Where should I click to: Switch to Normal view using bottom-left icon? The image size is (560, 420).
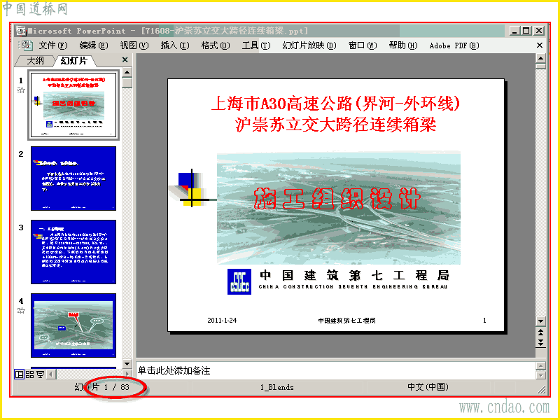click(19, 374)
